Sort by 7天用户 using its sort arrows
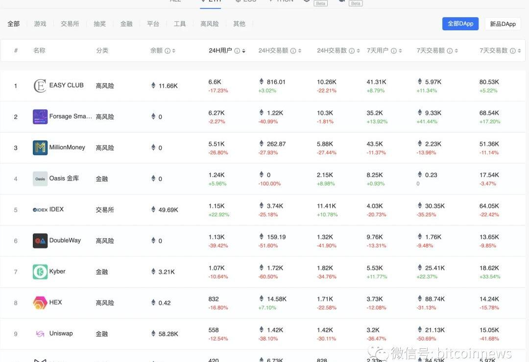 click(400, 50)
